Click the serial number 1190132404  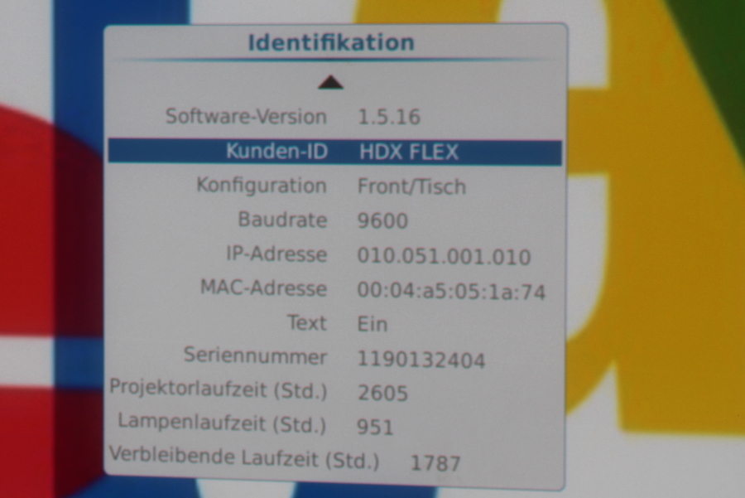[x=421, y=360]
